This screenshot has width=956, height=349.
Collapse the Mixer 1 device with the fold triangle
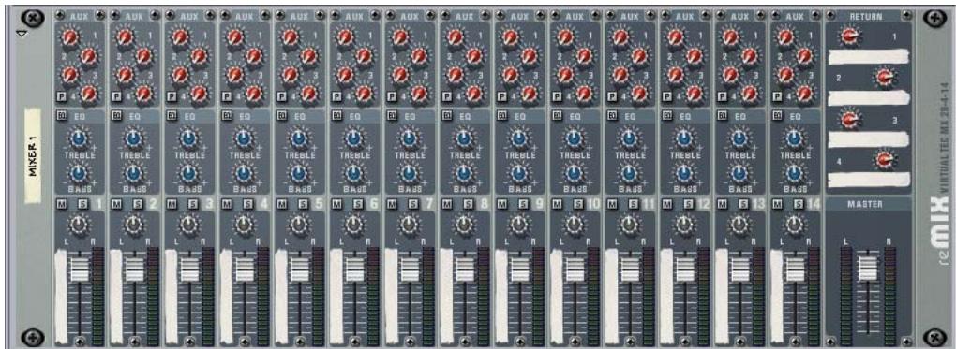pos(22,34)
